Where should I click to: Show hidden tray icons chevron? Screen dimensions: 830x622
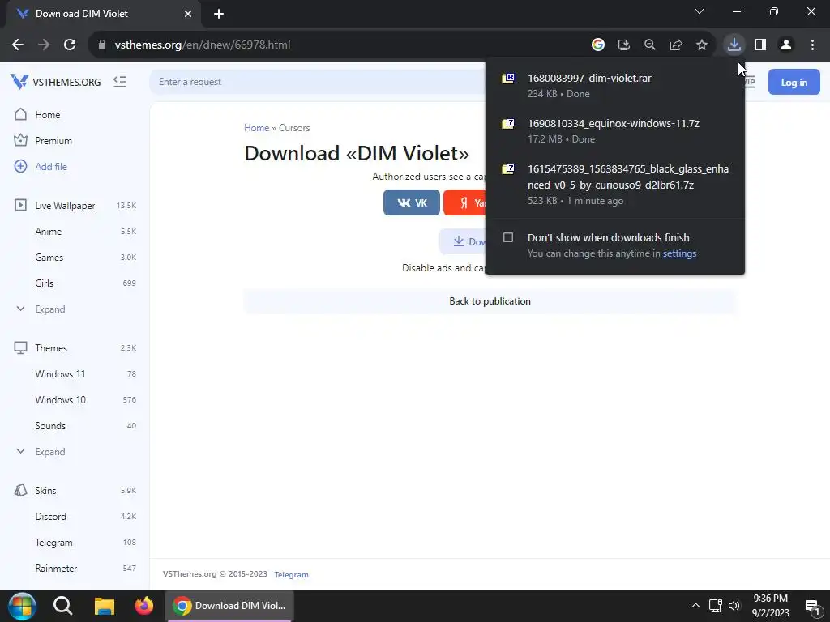695,606
